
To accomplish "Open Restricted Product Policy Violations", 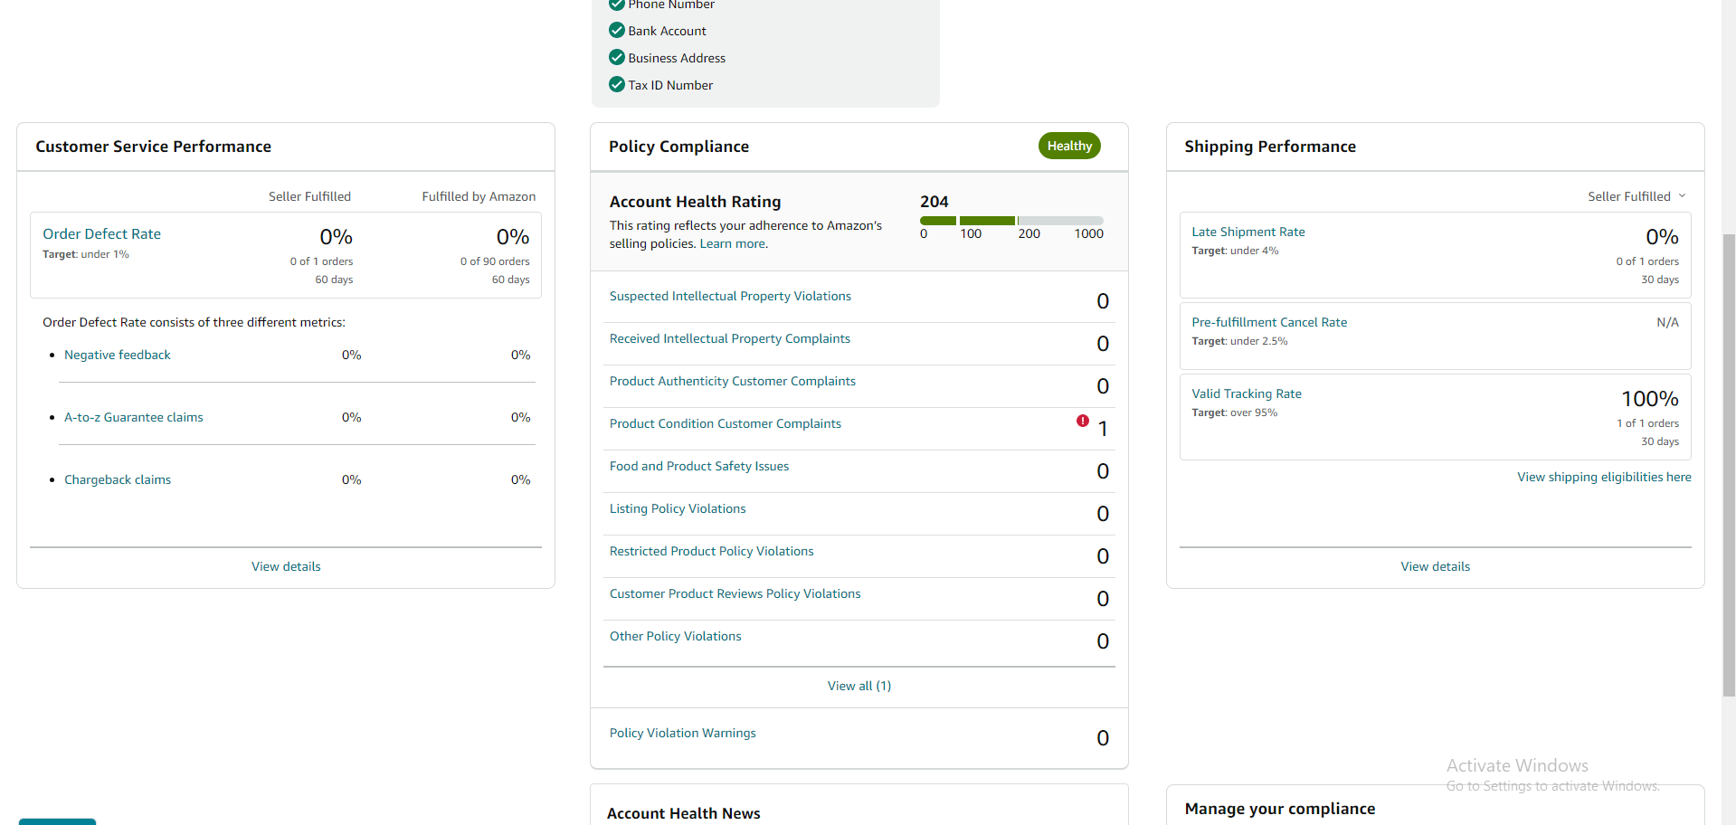I will pos(712,551).
